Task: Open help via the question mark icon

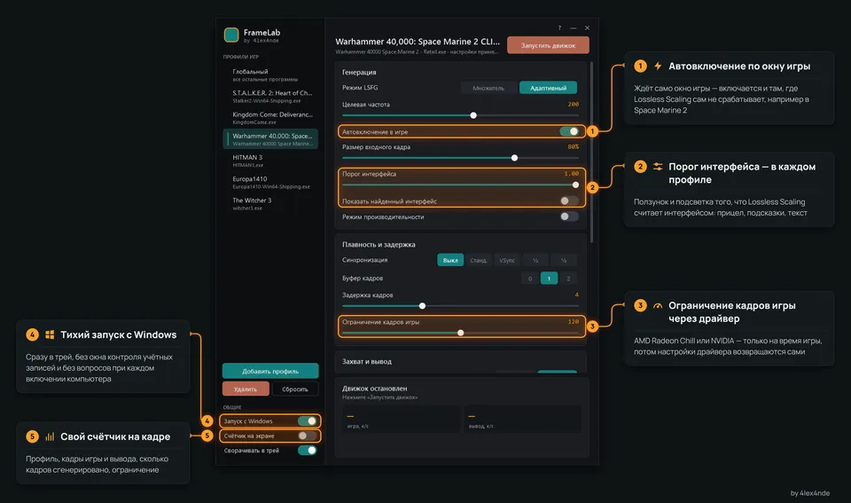Action: [559, 28]
